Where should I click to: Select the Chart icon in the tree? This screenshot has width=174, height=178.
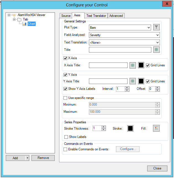[x=25, y=24]
